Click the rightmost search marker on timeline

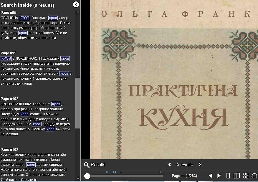coord(160,172)
